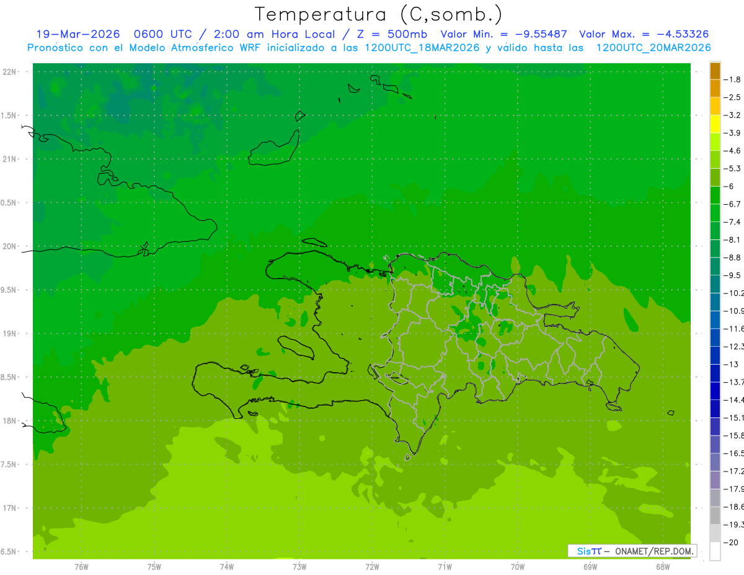Pick the white swatch below the -20 label

click(715, 551)
